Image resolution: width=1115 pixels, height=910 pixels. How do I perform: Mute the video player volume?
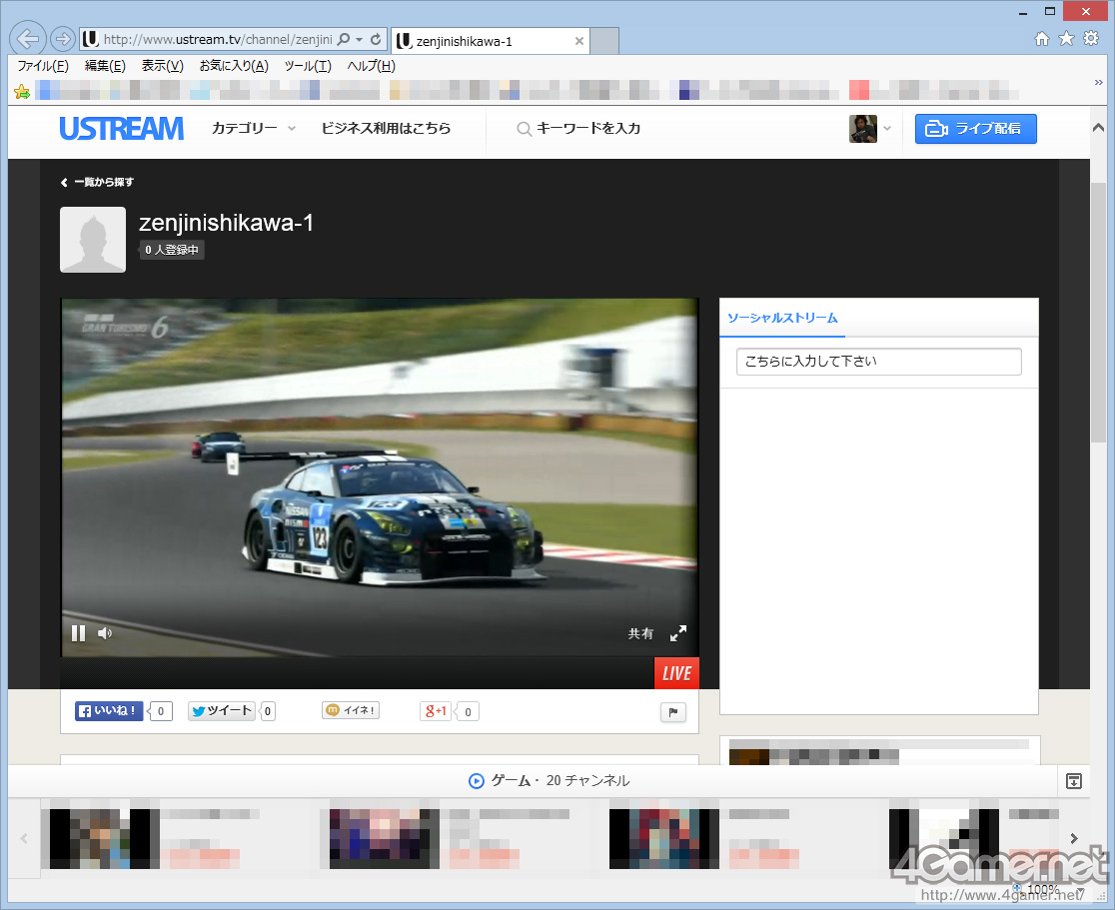tap(105, 633)
